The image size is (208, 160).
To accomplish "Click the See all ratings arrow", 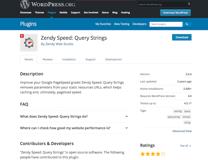I will (x=190, y=146).
